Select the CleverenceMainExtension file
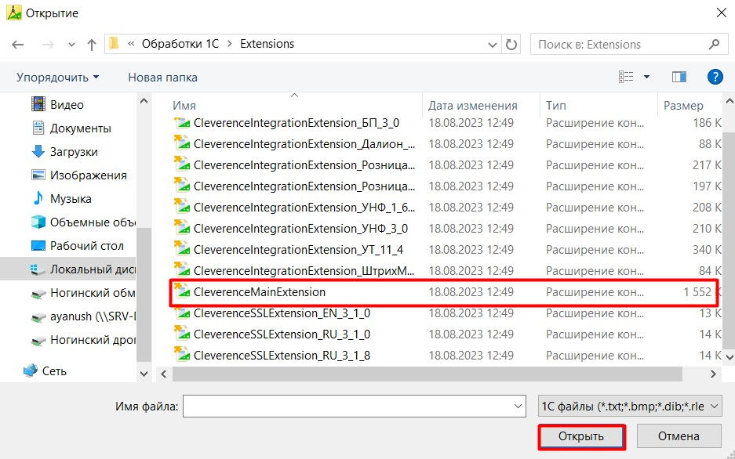735x459 pixels. 443,292
